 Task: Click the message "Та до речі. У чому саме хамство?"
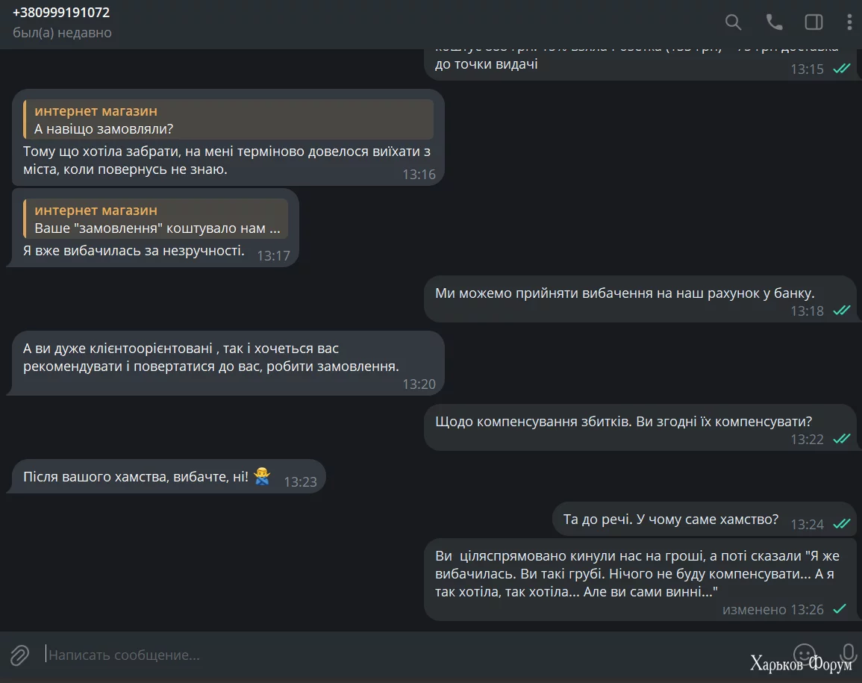pyautogui.click(x=670, y=519)
